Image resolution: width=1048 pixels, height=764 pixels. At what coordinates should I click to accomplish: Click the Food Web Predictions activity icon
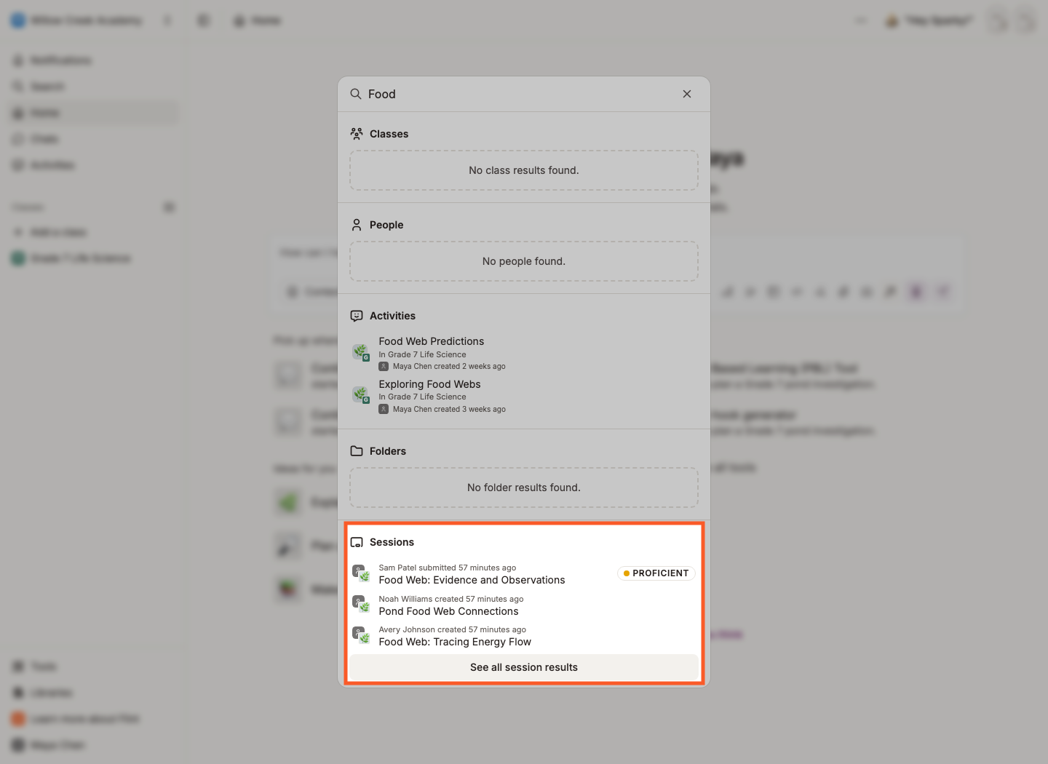pos(360,352)
